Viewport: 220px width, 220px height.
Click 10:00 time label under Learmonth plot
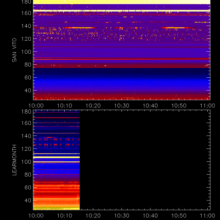click(36, 216)
